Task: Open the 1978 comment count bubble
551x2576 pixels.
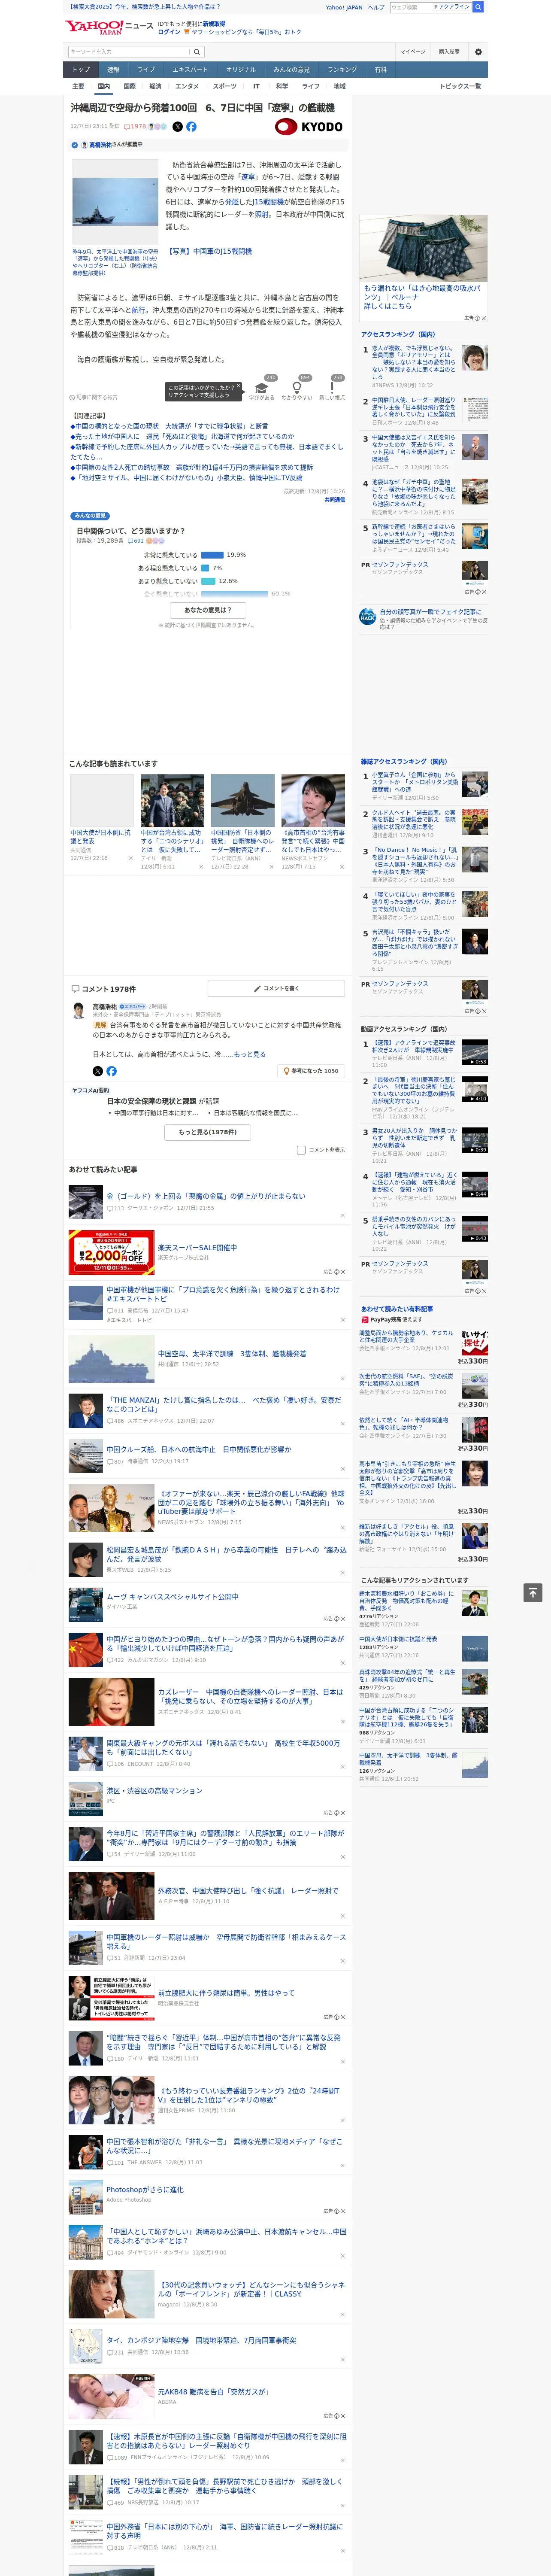Action: click(136, 127)
